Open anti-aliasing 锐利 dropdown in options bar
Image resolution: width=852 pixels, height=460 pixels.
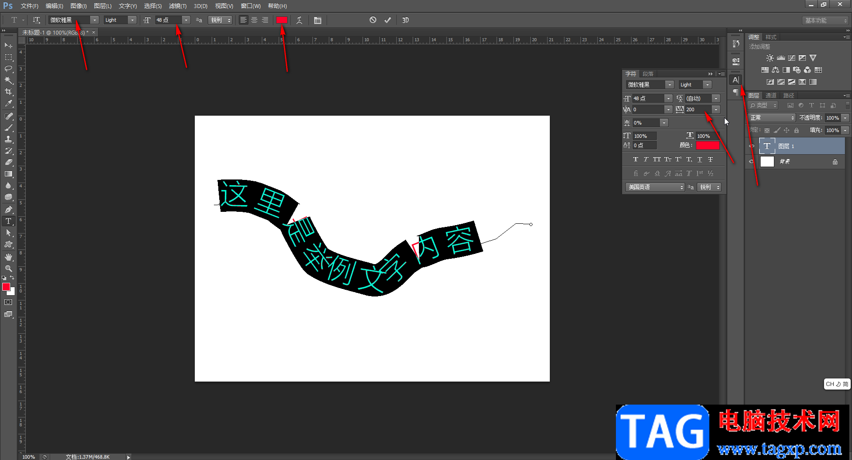(220, 20)
